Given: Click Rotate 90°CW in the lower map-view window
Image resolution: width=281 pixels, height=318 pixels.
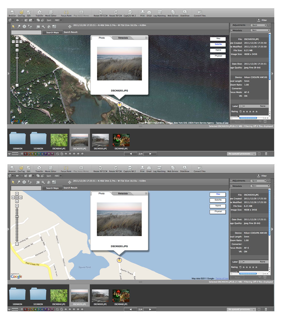Looking at the screenshot, I should 116,169.
